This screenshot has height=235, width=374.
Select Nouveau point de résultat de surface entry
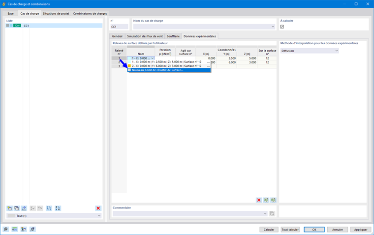coord(169,70)
